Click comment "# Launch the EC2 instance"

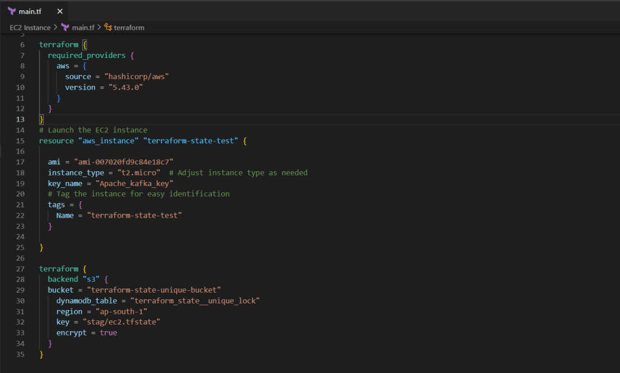click(x=93, y=130)
